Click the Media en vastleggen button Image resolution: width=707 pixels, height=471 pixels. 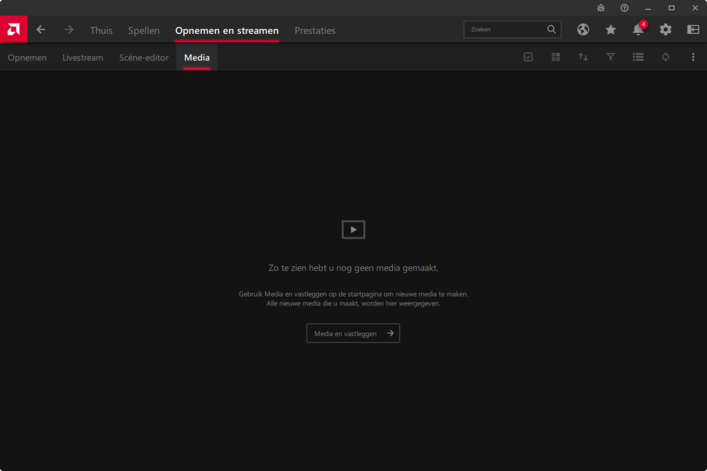[353, 333]
